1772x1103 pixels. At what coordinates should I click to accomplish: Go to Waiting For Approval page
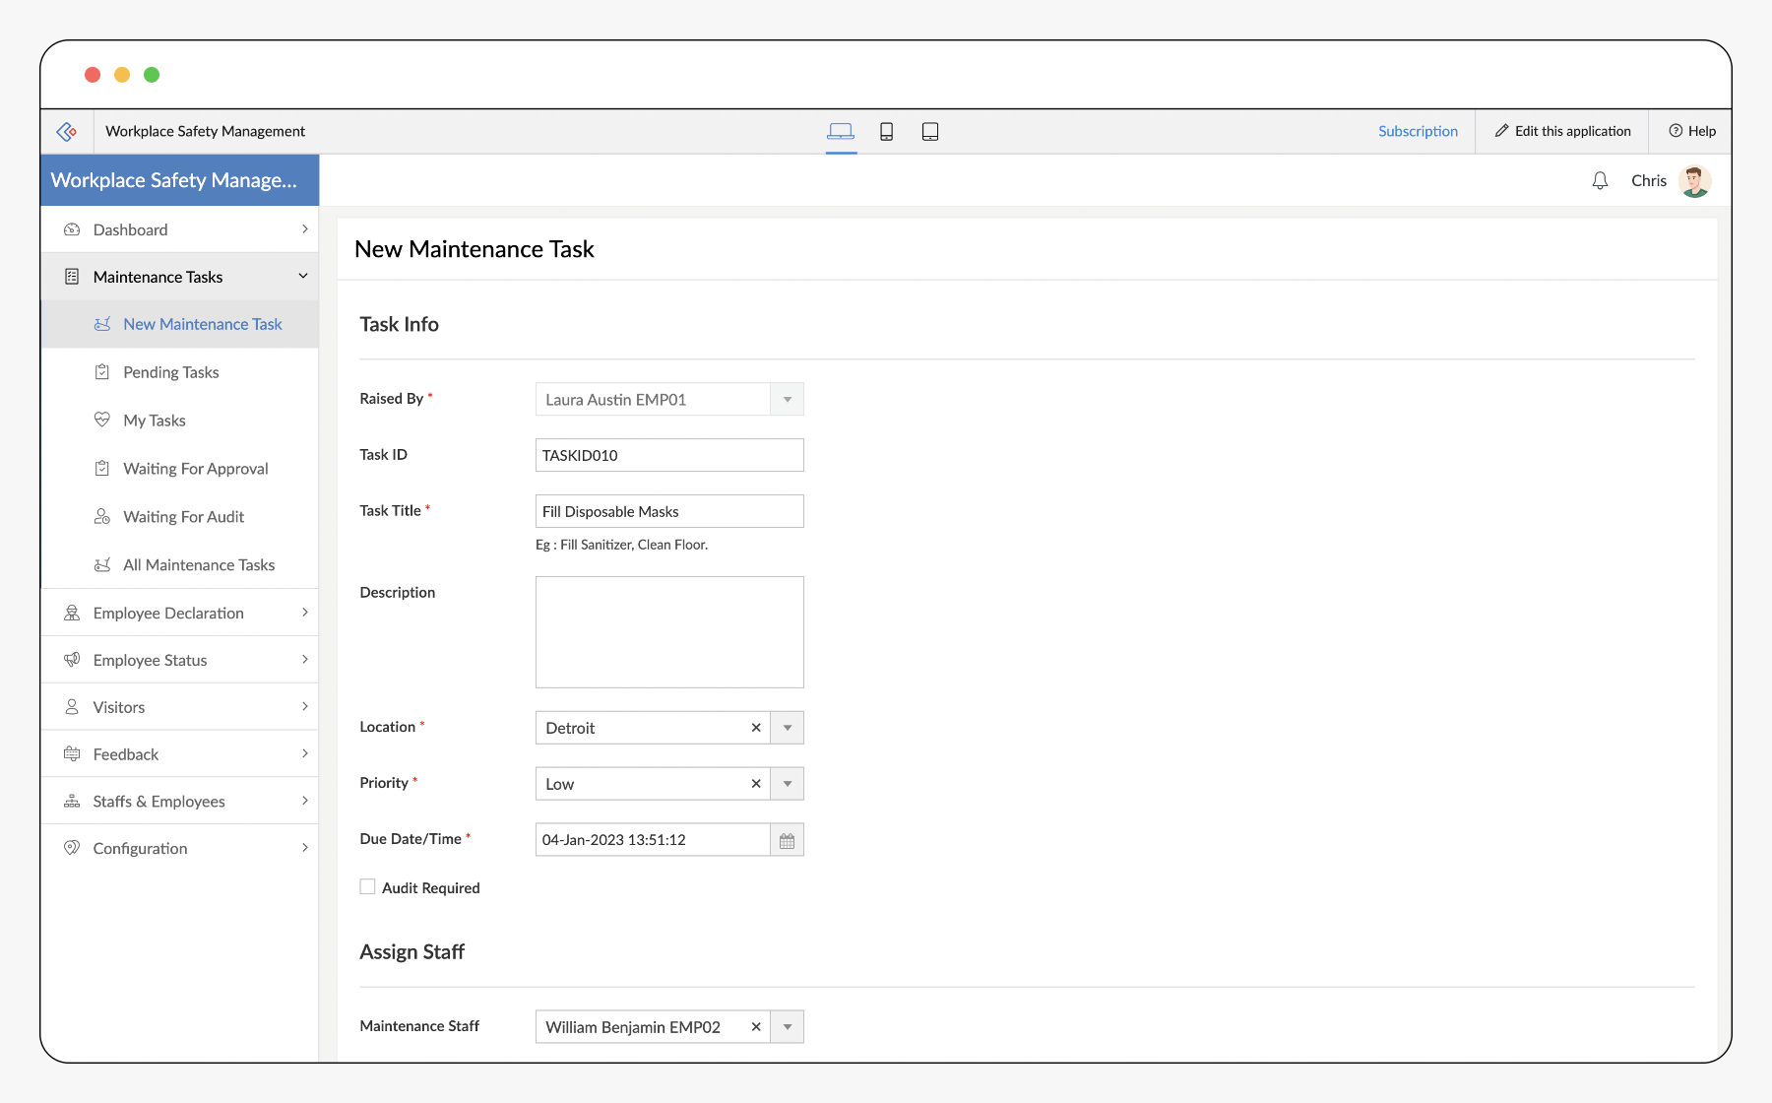click(195, 469)
